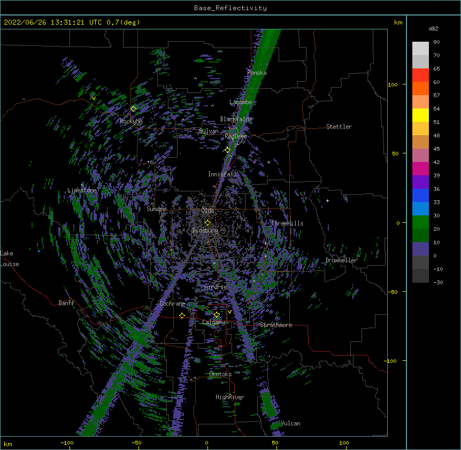Screen dimensions: 461x450
Task: Click the Airdrie city label
Action: (216, 287)
